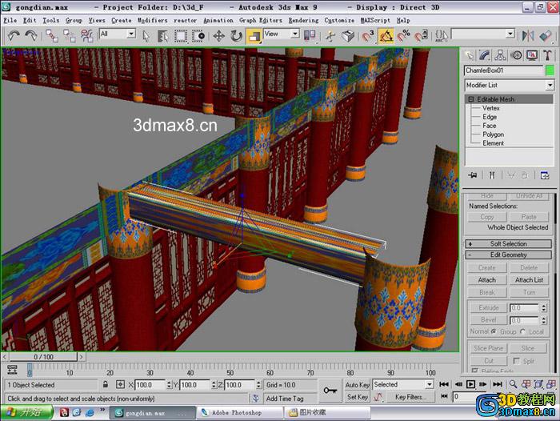
Task: Toggle the Spinner Snap icon
Action: [x=421, y=36]
